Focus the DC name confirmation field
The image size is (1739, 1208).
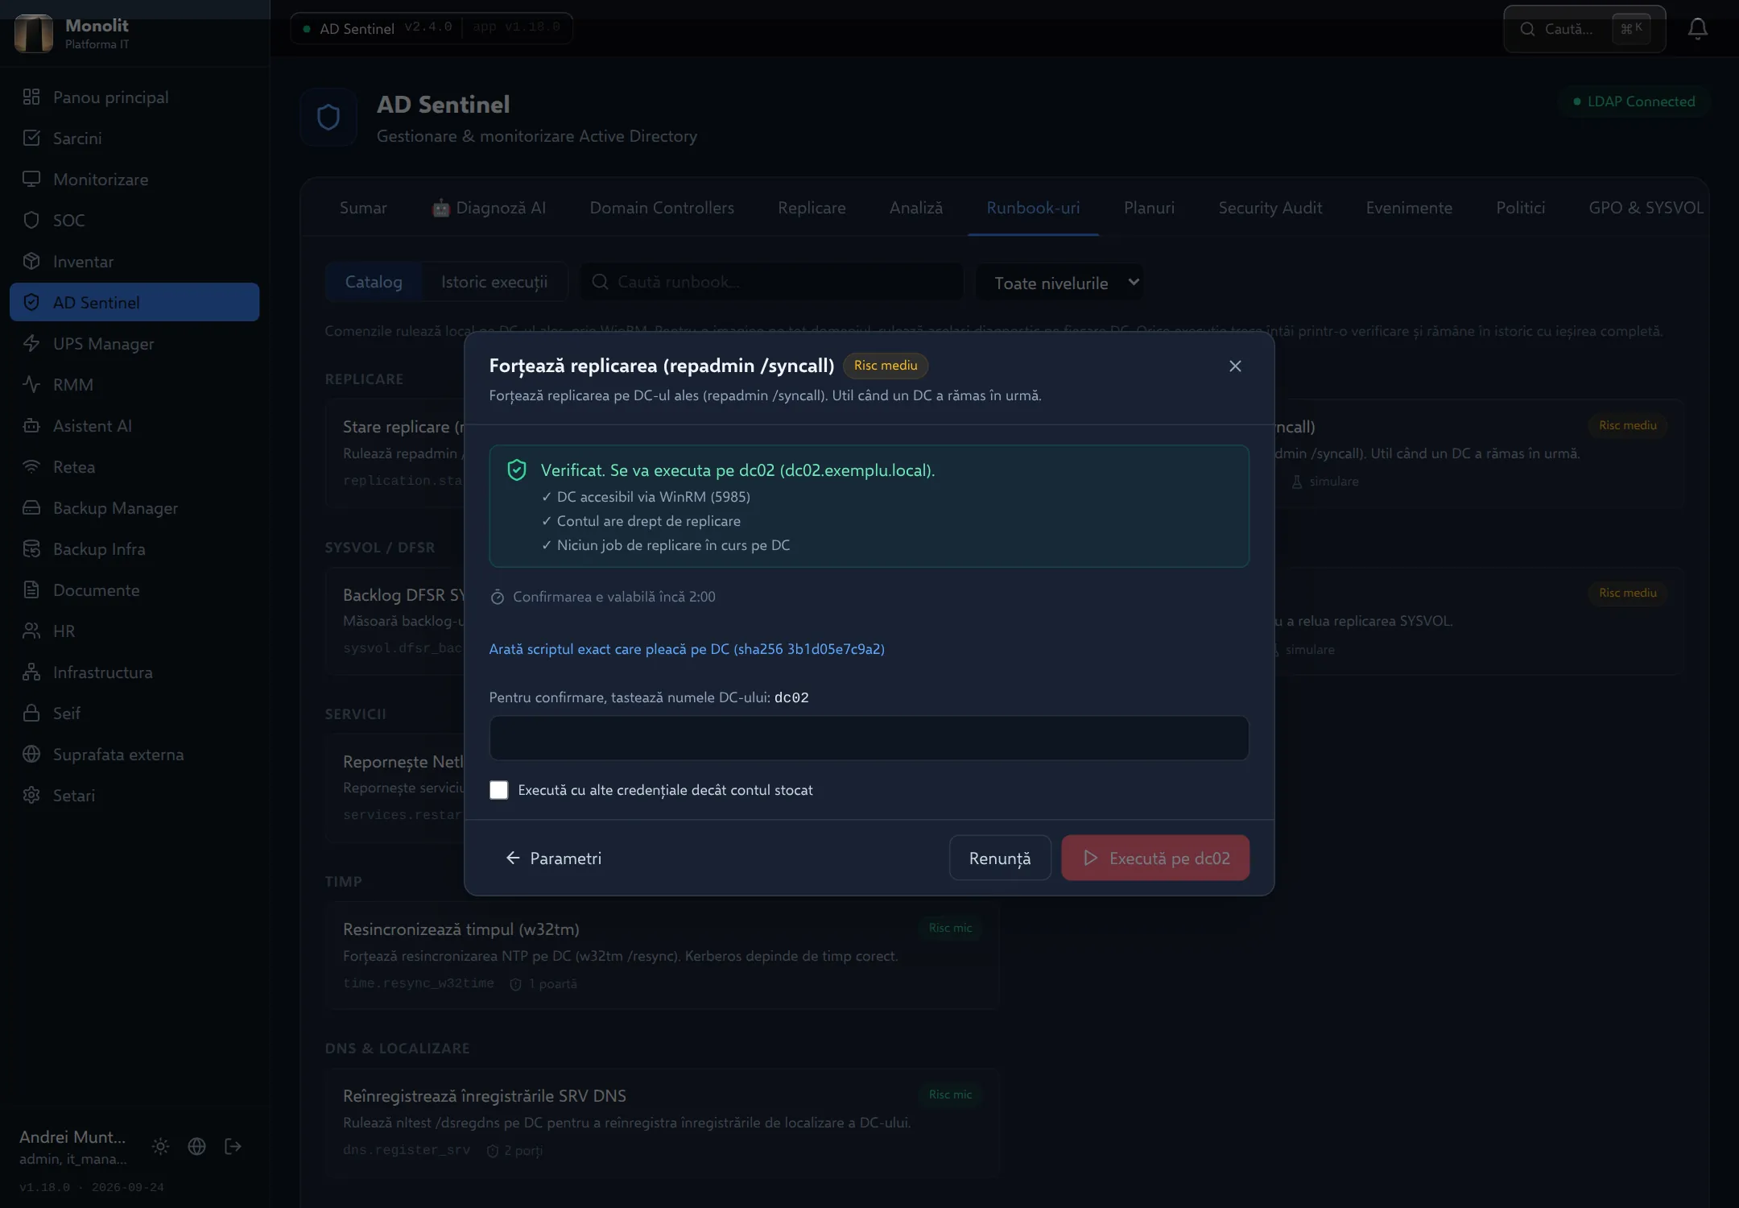pyautogui.click(x=869, y=738)
